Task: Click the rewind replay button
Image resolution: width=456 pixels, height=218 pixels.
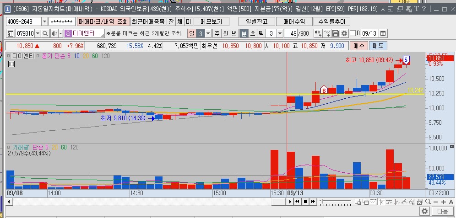Action: click(x=297, y=202)
